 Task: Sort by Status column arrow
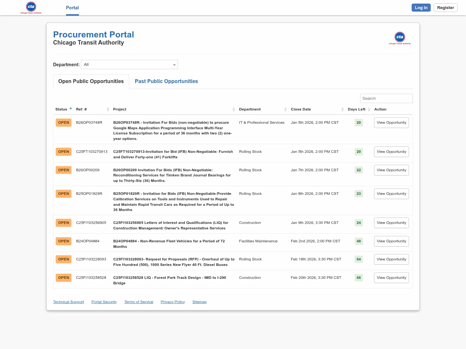coord(71,109)
